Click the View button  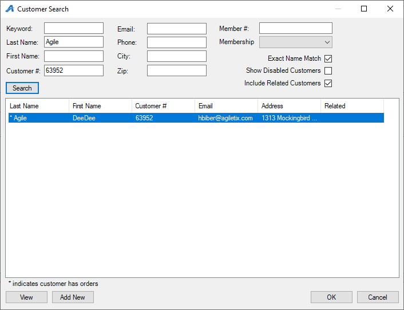click(26, 297)
